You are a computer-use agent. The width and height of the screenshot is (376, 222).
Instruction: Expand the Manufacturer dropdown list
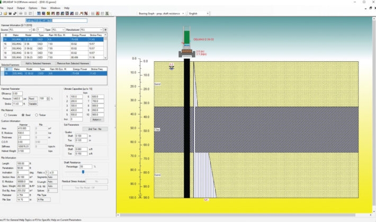tap(101, 30)
